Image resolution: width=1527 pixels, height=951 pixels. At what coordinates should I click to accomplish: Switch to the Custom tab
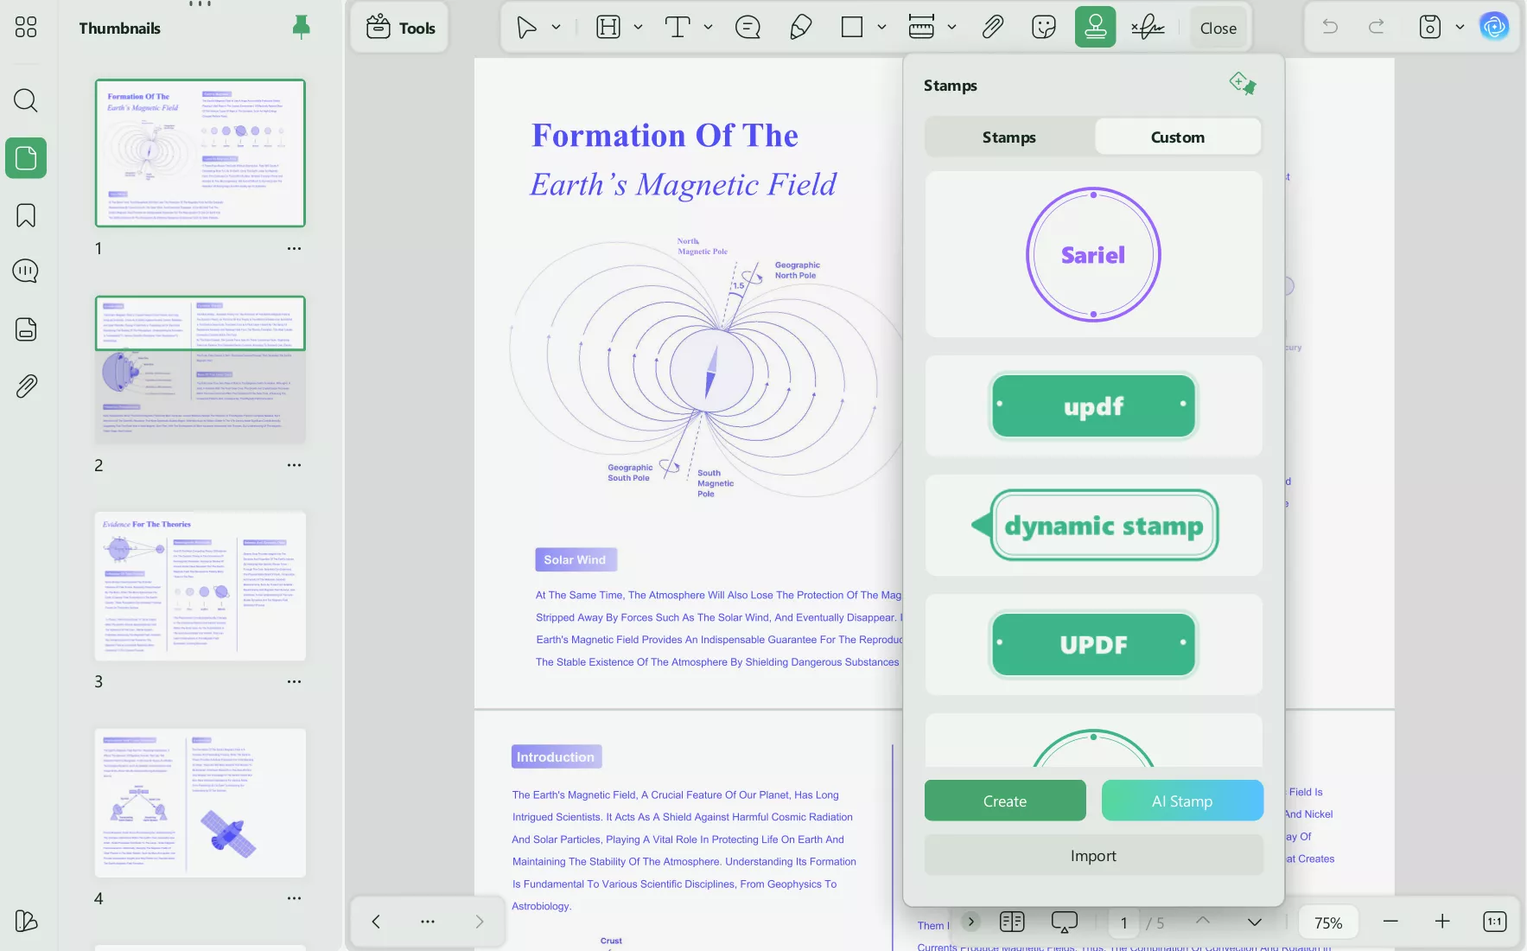[x=1177, y=137]
